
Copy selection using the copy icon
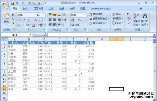tap(13, 19)
